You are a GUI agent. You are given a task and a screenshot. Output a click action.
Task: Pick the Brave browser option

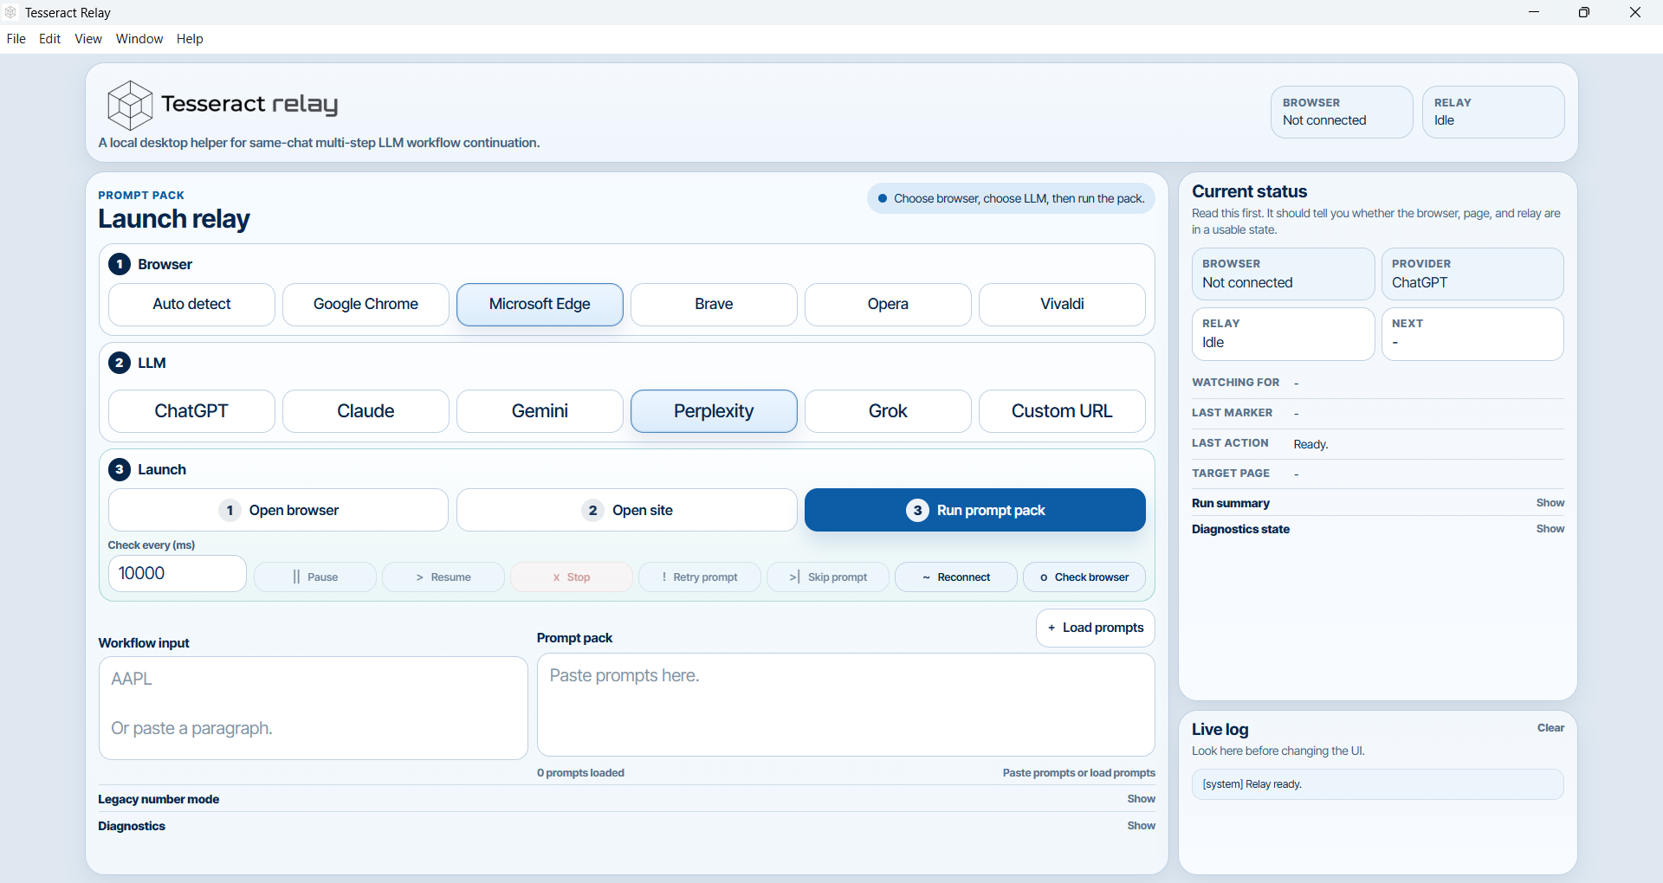point(714,305)
